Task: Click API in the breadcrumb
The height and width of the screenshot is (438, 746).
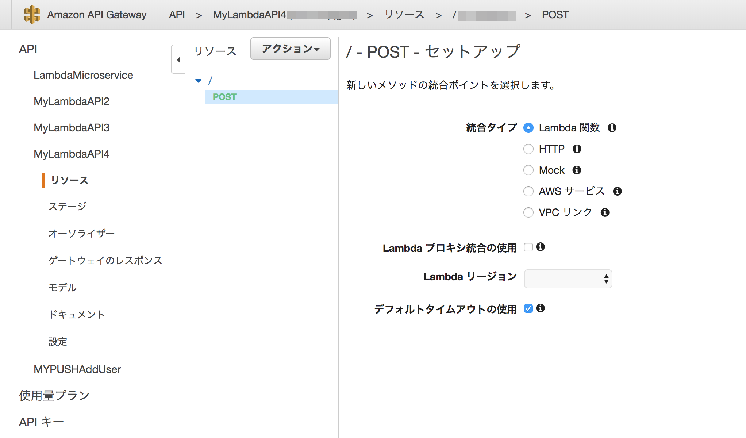Action: pos(177,15)
